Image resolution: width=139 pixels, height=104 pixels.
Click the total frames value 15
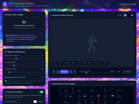click(x=42, y=69)
